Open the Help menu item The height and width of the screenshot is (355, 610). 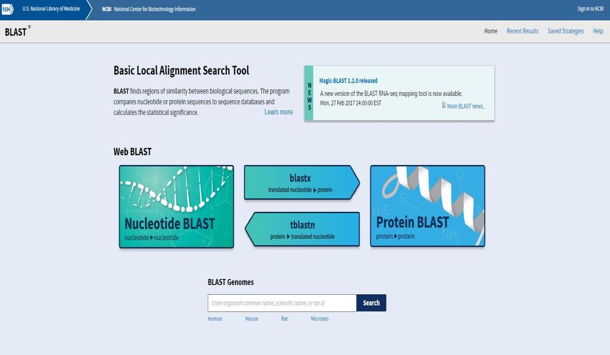[x=598, y=31]
